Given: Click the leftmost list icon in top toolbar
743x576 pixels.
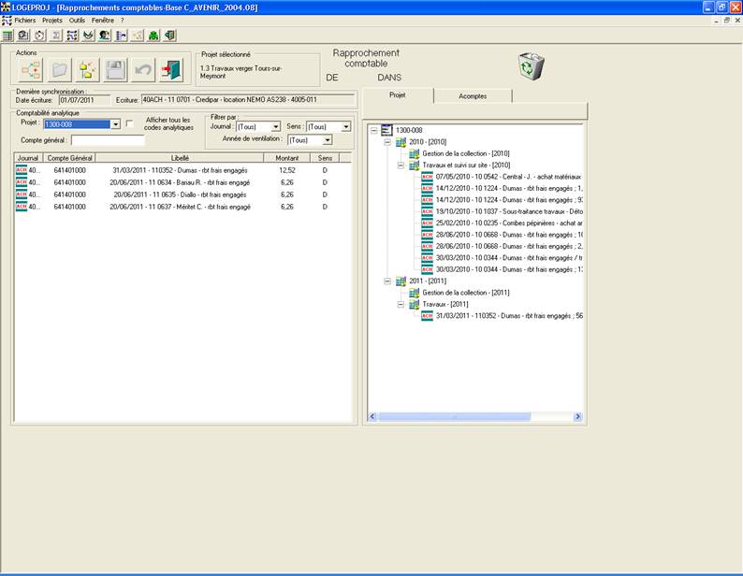Looking at the screenshot, I should coord(7,36).
